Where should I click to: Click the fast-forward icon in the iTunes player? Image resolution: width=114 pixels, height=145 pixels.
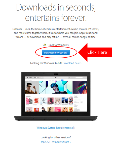31,77
